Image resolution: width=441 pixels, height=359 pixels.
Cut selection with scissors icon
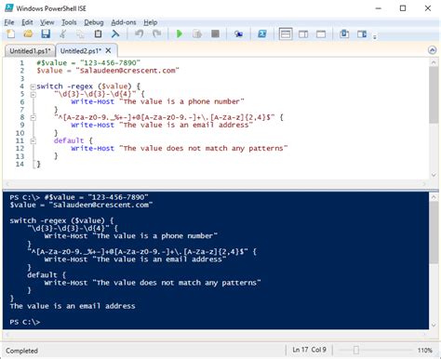pos(63,33)
